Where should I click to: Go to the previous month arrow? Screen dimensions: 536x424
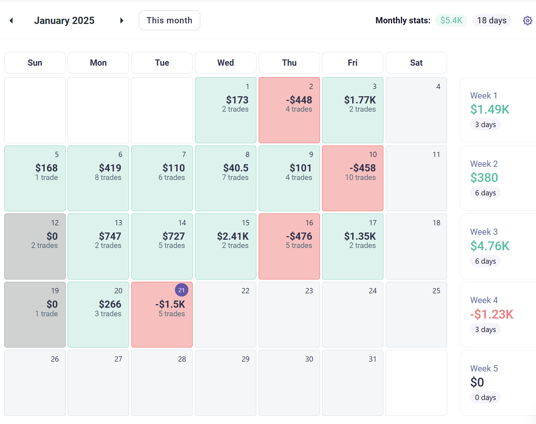[x=11, y=21]
